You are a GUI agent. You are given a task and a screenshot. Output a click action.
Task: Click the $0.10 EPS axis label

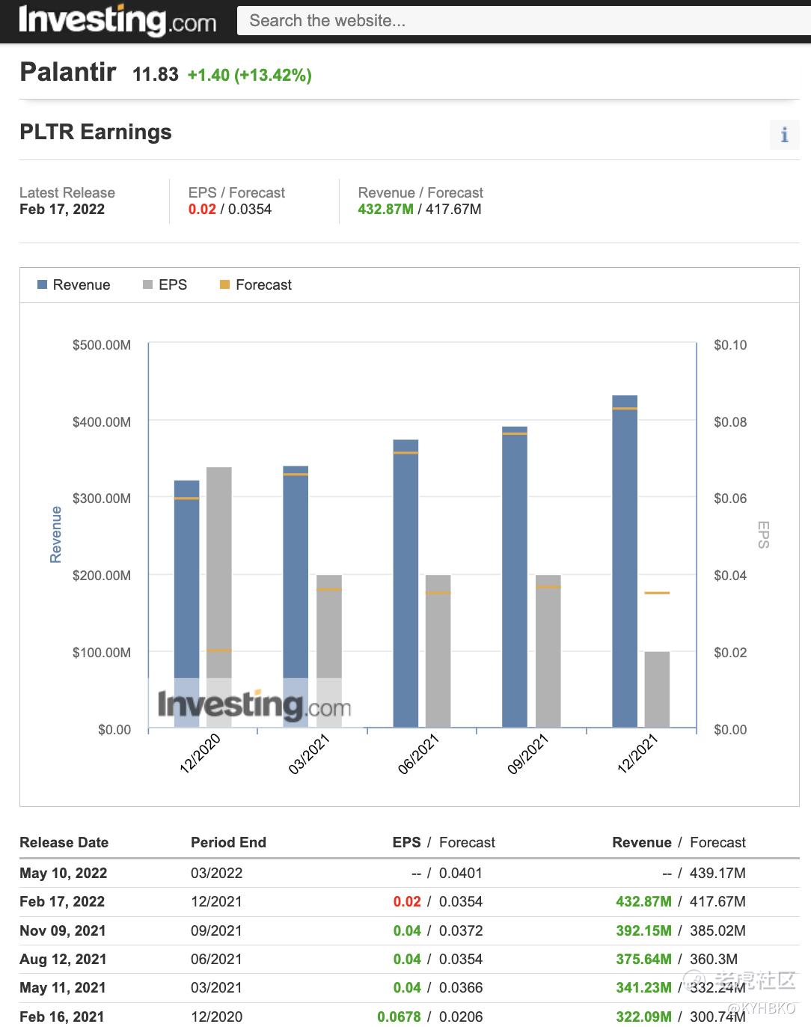point(730,345)
